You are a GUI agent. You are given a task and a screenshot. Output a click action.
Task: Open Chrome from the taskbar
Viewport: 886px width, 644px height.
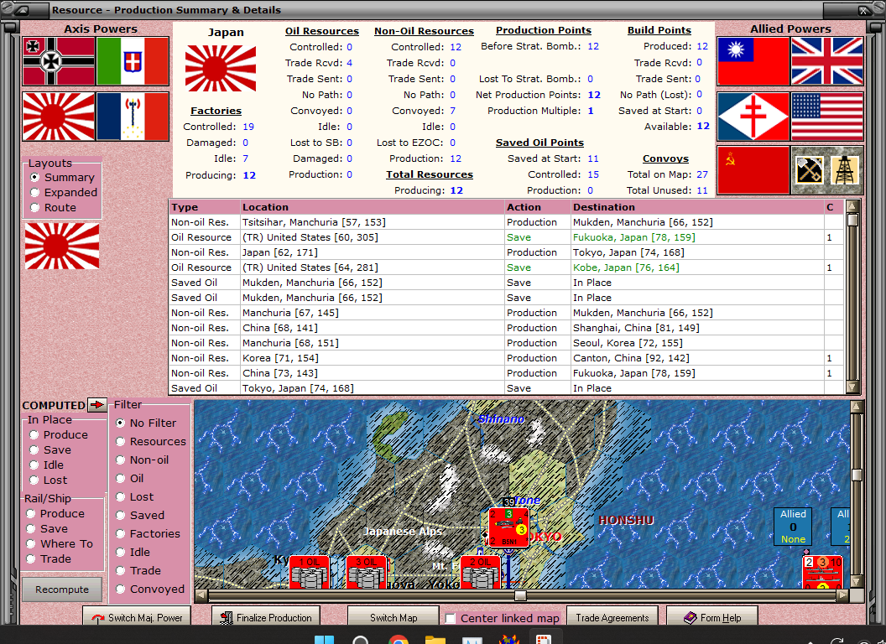pos(399,639)
